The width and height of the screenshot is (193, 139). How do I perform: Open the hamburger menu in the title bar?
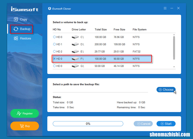click(x=165, y=8)
